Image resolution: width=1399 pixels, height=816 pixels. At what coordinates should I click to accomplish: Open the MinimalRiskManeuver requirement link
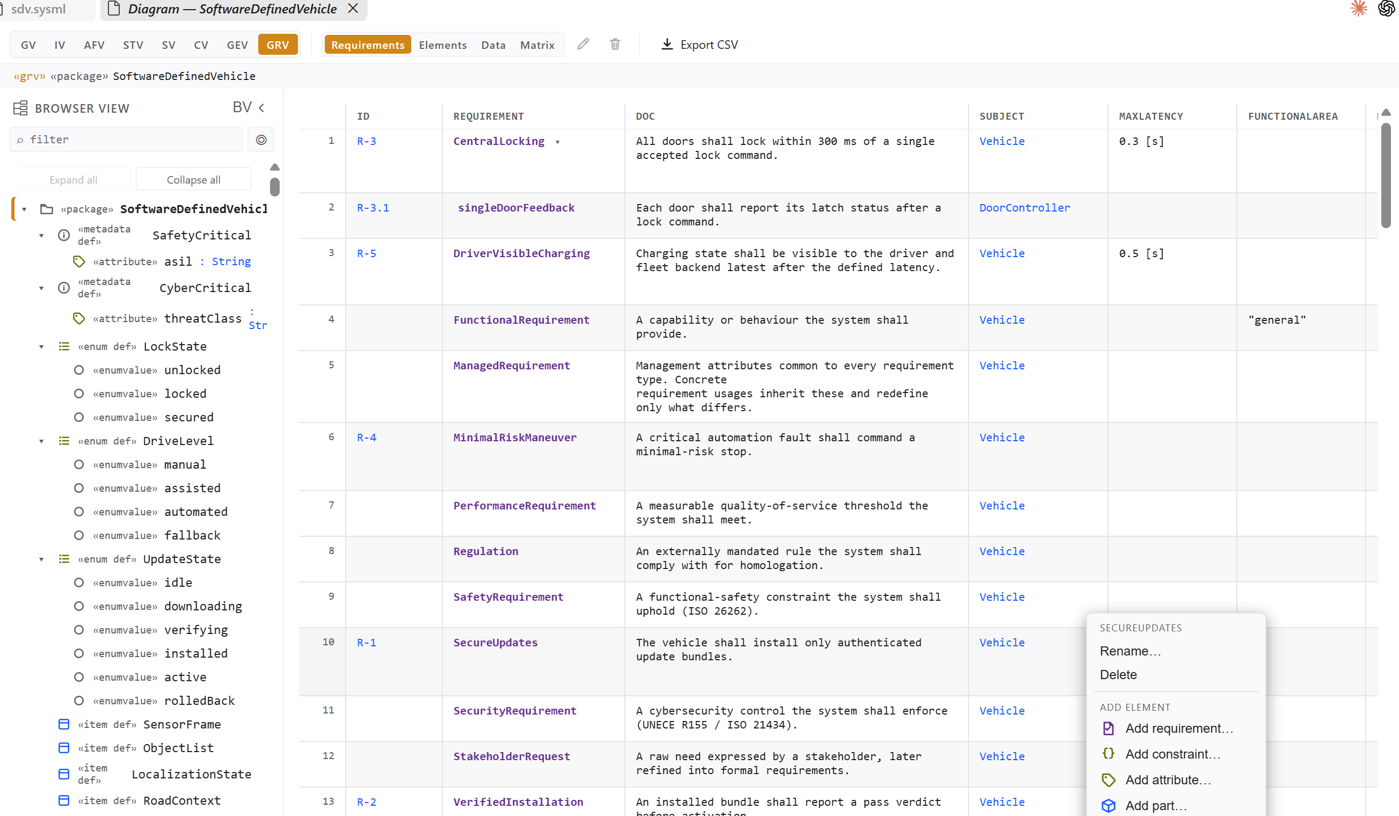tap(515, 438)
